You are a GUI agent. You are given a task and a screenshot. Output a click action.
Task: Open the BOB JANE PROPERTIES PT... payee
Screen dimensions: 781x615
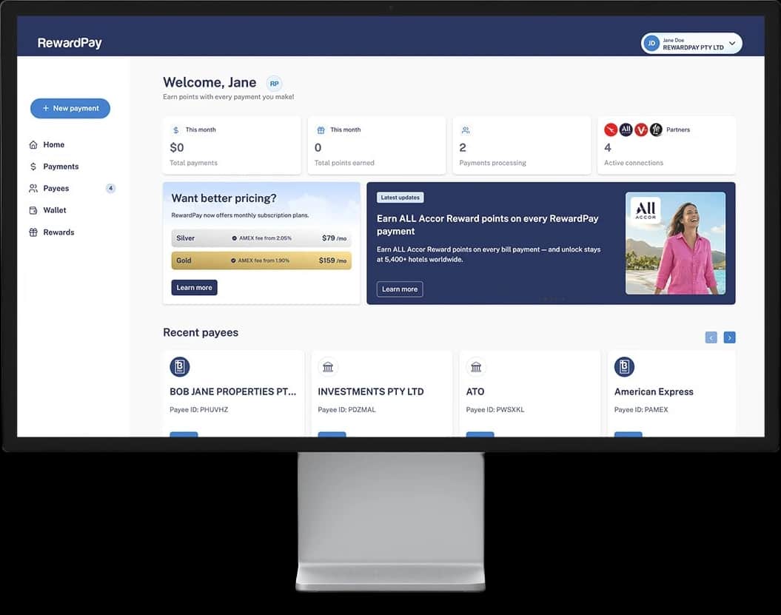coord(232,392)
